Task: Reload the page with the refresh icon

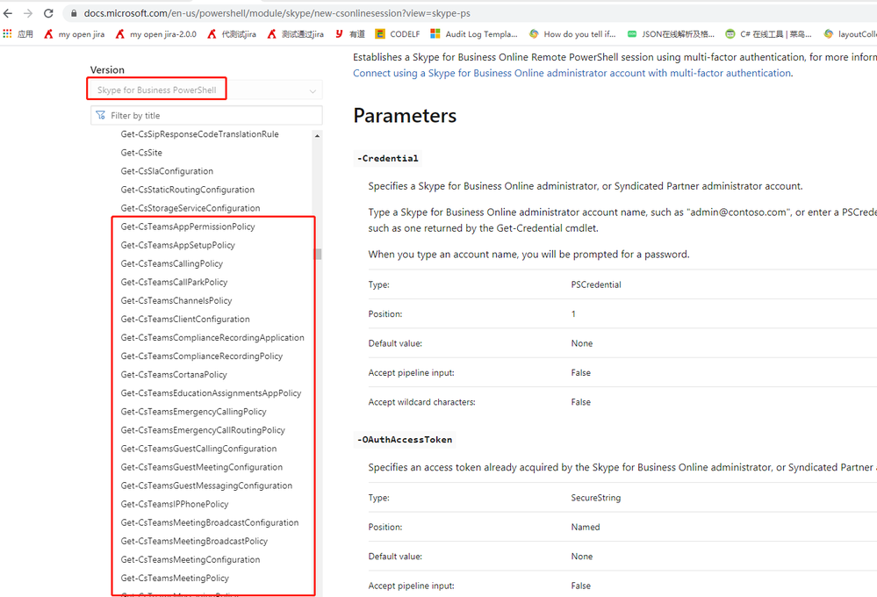Action: point(48,13)
